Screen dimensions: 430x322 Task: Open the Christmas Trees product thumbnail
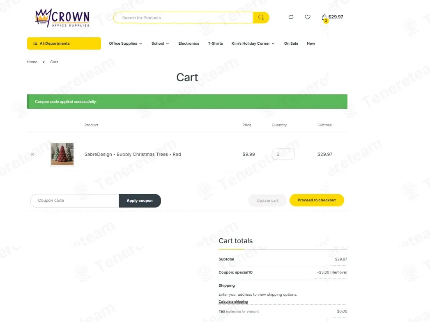62,154
